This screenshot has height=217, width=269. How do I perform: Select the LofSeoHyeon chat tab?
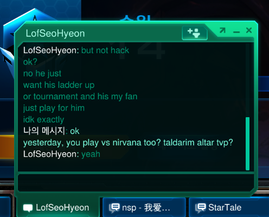click(58, 207)
